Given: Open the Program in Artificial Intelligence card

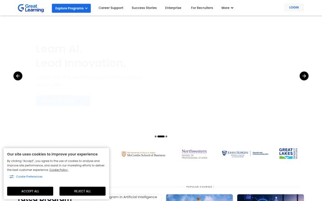Looking at the screenshot, I should pyautogui.click(x=136, y=197).
